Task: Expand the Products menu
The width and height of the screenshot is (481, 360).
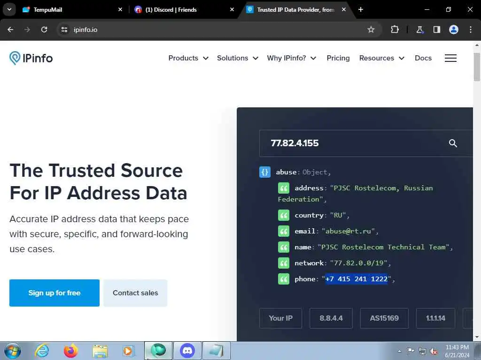Action: click(x=188, y=58)
